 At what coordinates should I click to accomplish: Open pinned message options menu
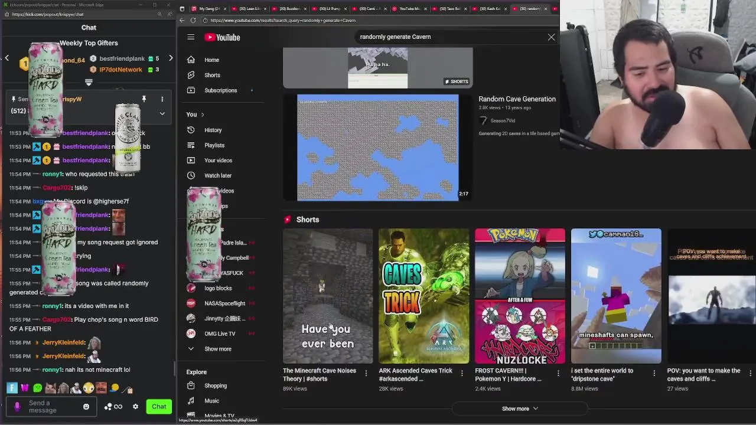pos(162,99)
